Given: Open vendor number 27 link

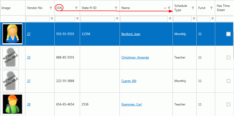Looking at the screenshot, I should [29, 34].
